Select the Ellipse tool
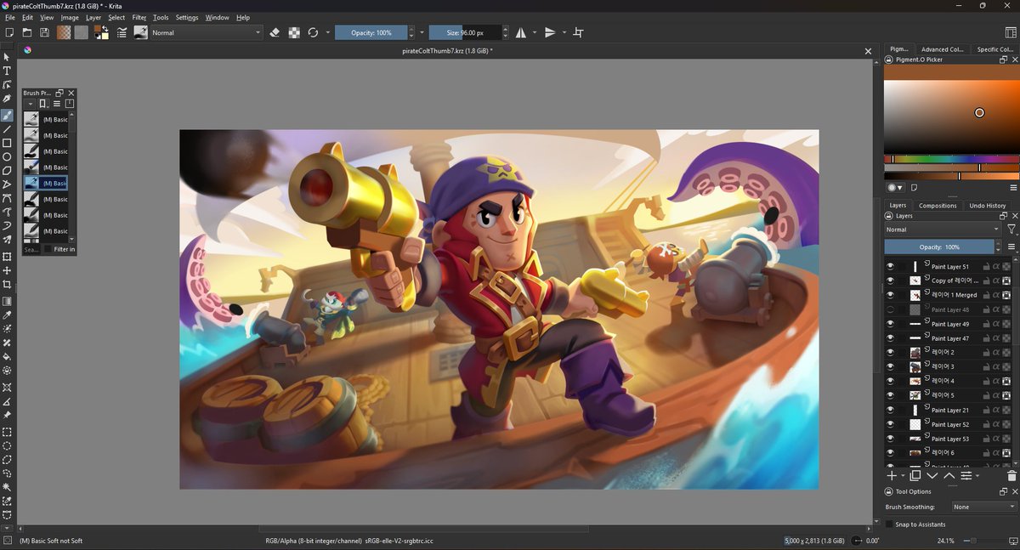Image resolution: width=1020 pixels, height=550 pixels. click(7, 157)
